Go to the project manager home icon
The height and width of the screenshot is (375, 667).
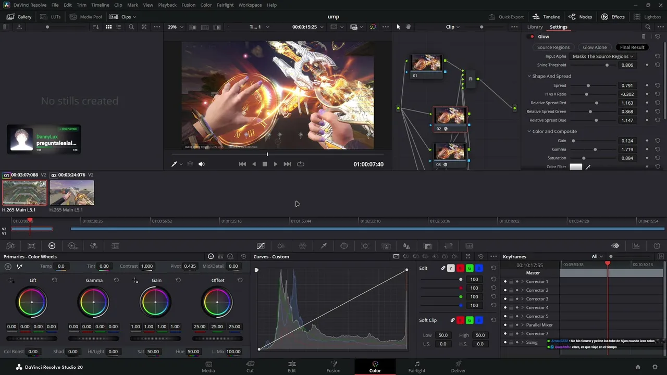click(637, 367)
